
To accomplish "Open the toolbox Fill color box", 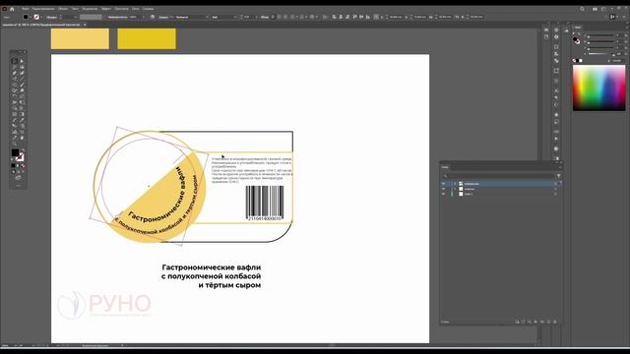I will point(15,153).
